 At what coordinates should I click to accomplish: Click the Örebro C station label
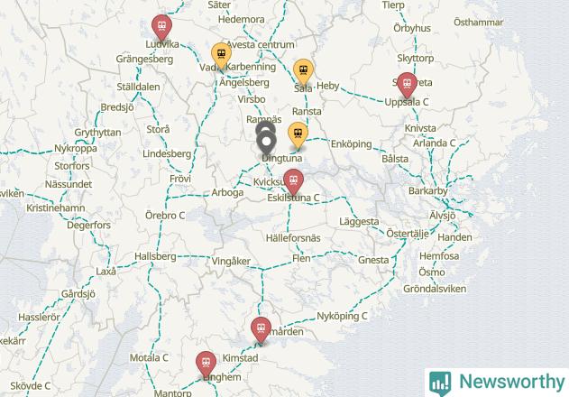165,216
